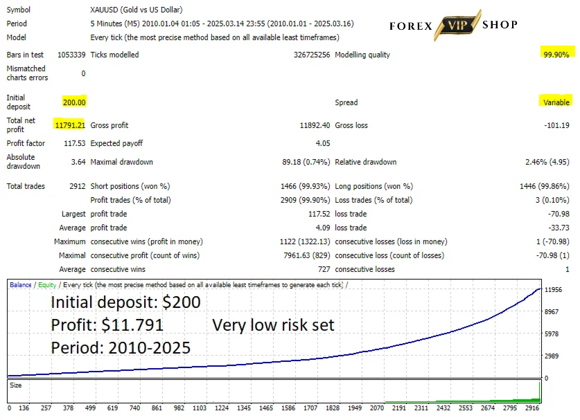Click the Size label in volume panel

(x=15, y=385)
